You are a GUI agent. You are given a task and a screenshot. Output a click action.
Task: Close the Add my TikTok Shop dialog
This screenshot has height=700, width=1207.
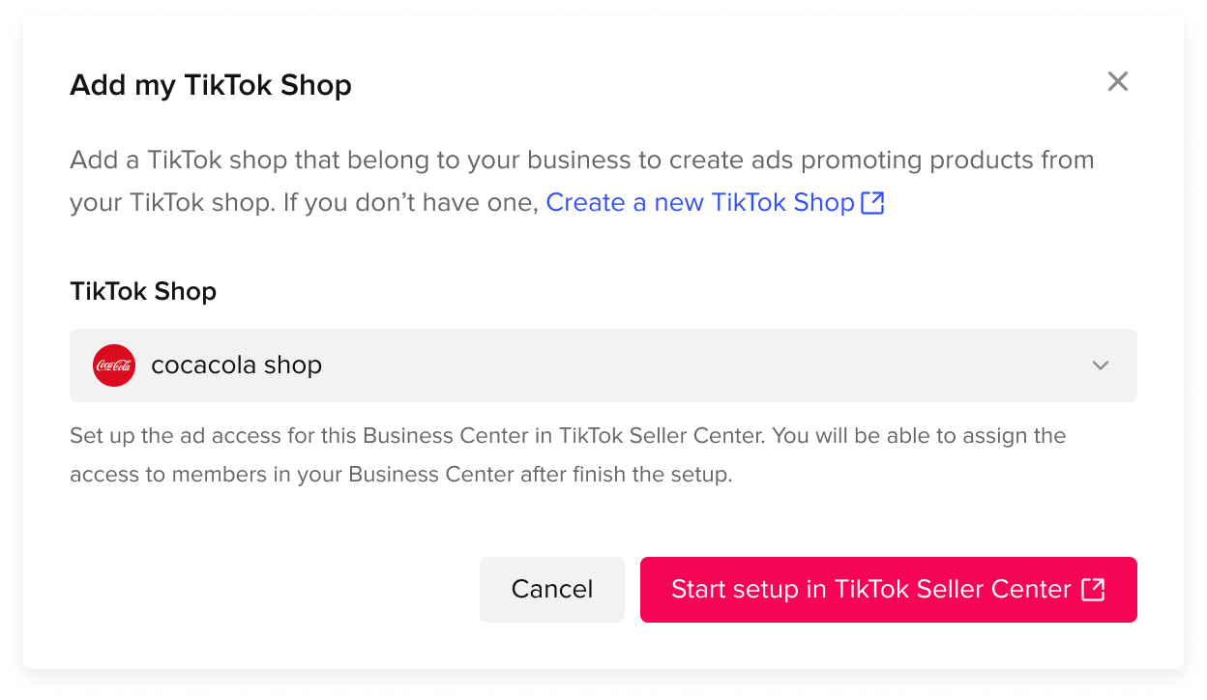(x=1117, y=82)
